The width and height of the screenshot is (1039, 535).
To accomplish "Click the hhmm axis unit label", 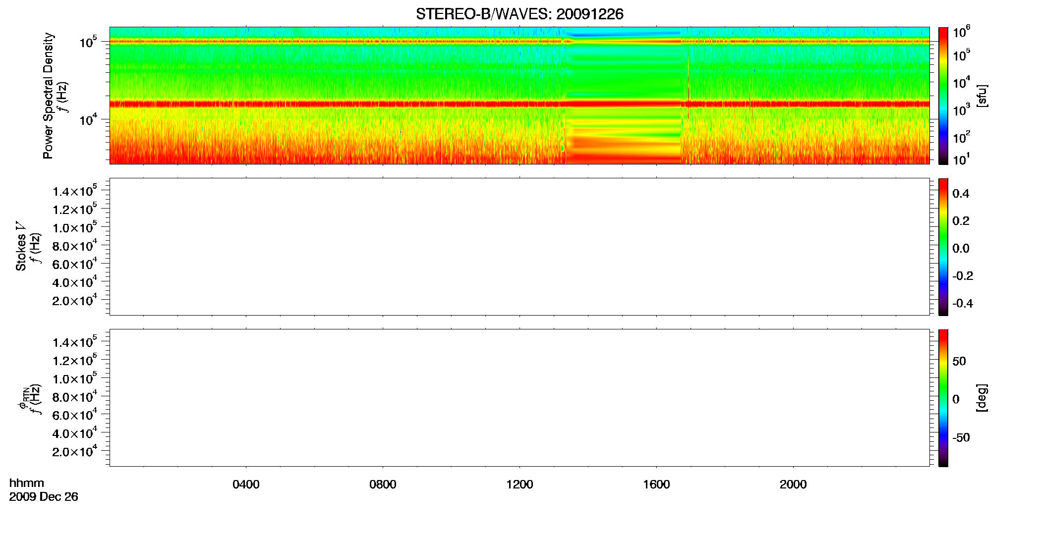I will (x=27, y=483).
